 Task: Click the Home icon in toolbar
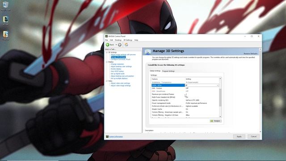126,45
